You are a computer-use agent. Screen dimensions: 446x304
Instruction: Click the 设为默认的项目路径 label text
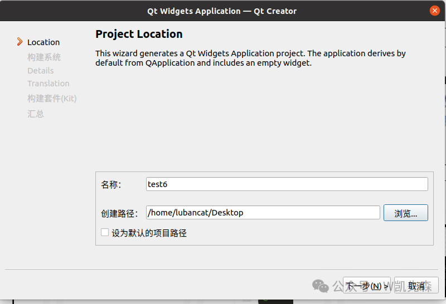(149, 233)
